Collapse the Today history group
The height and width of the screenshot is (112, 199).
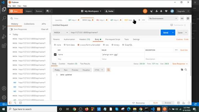[10, 35]
